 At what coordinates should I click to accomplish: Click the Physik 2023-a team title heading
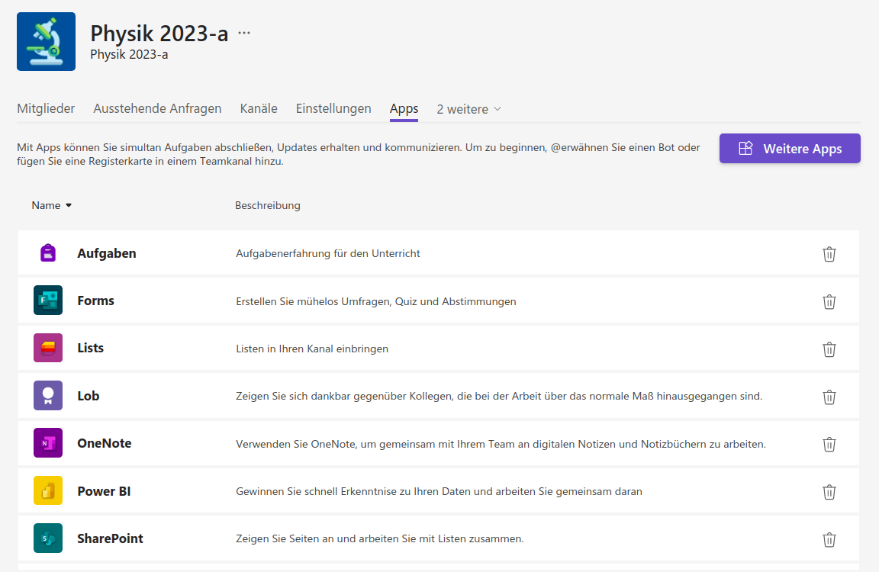coord(159,33)
